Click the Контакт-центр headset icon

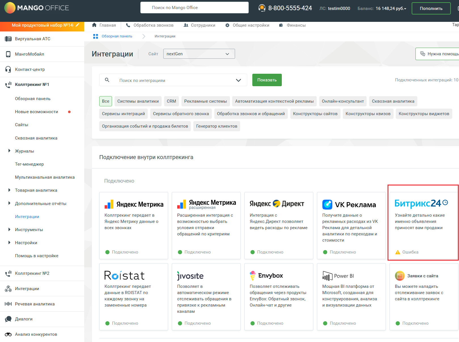8,69
